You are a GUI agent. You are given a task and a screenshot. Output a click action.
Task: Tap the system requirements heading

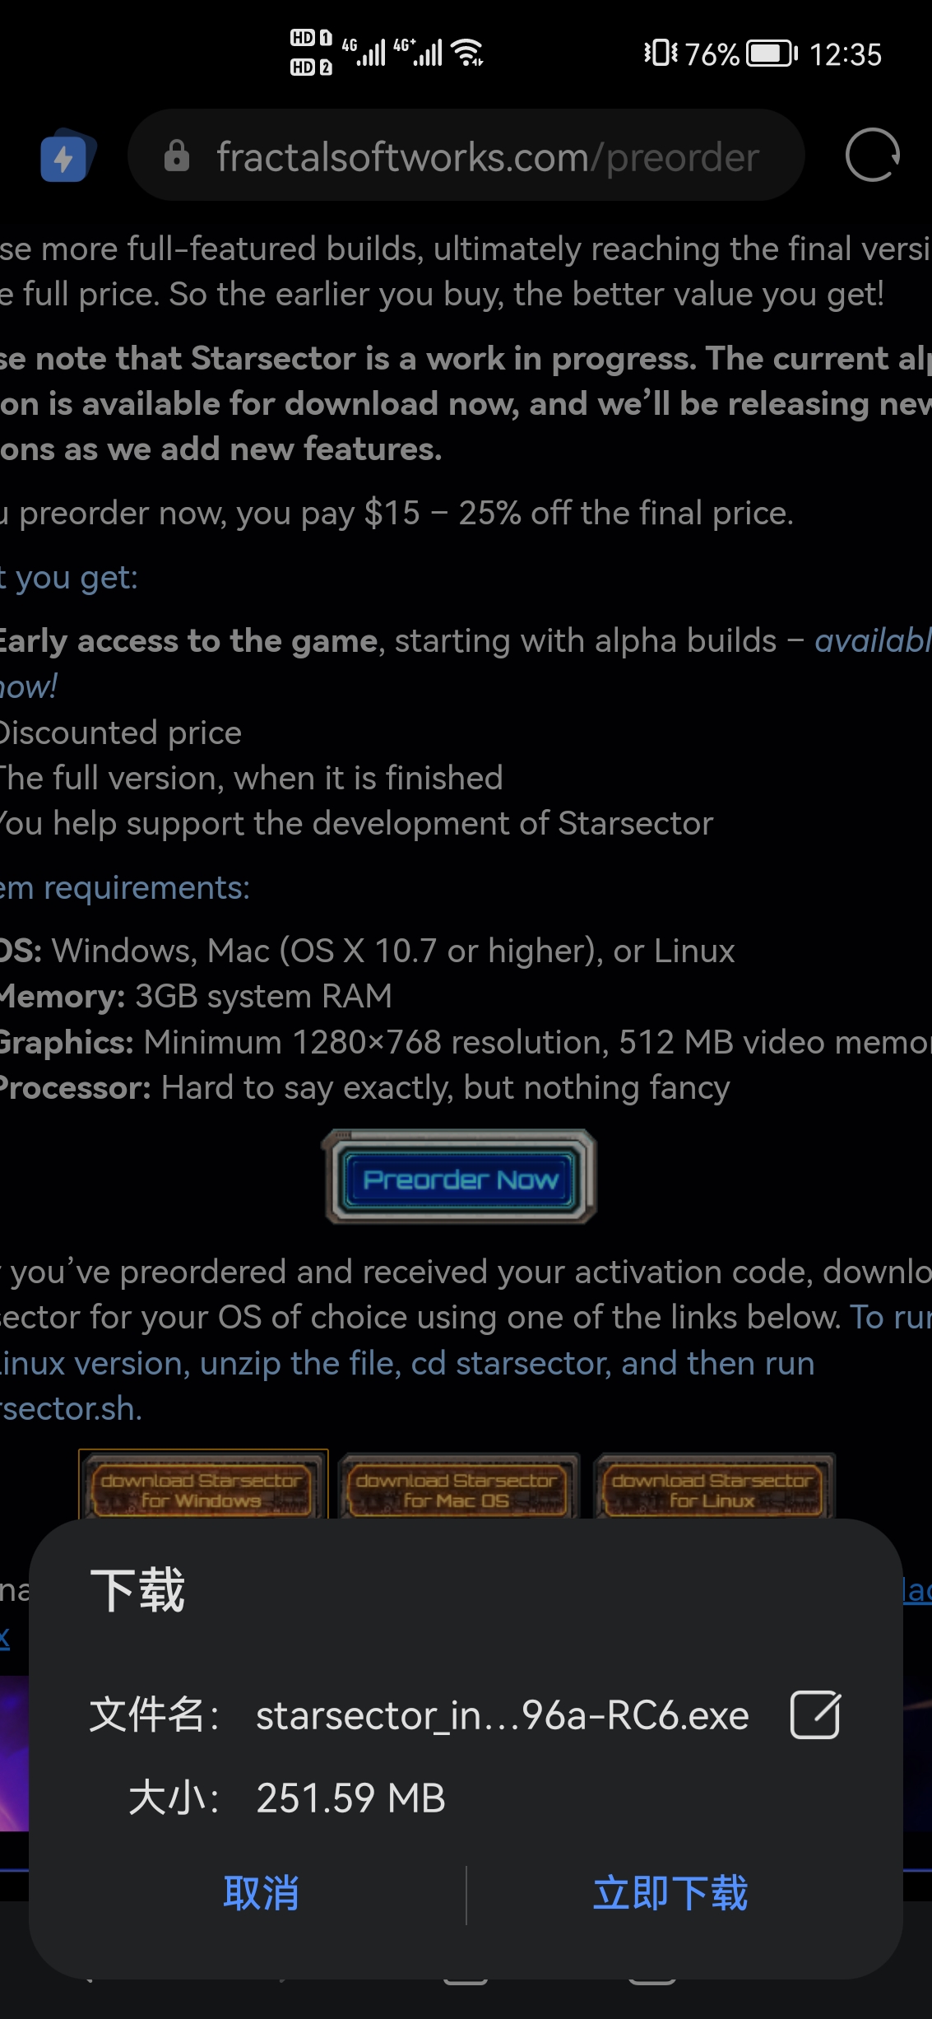(x=125, y=887)
